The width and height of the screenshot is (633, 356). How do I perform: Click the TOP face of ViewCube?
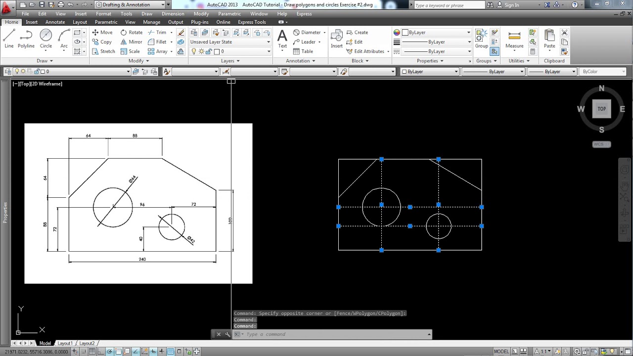(x=601, y=109)
